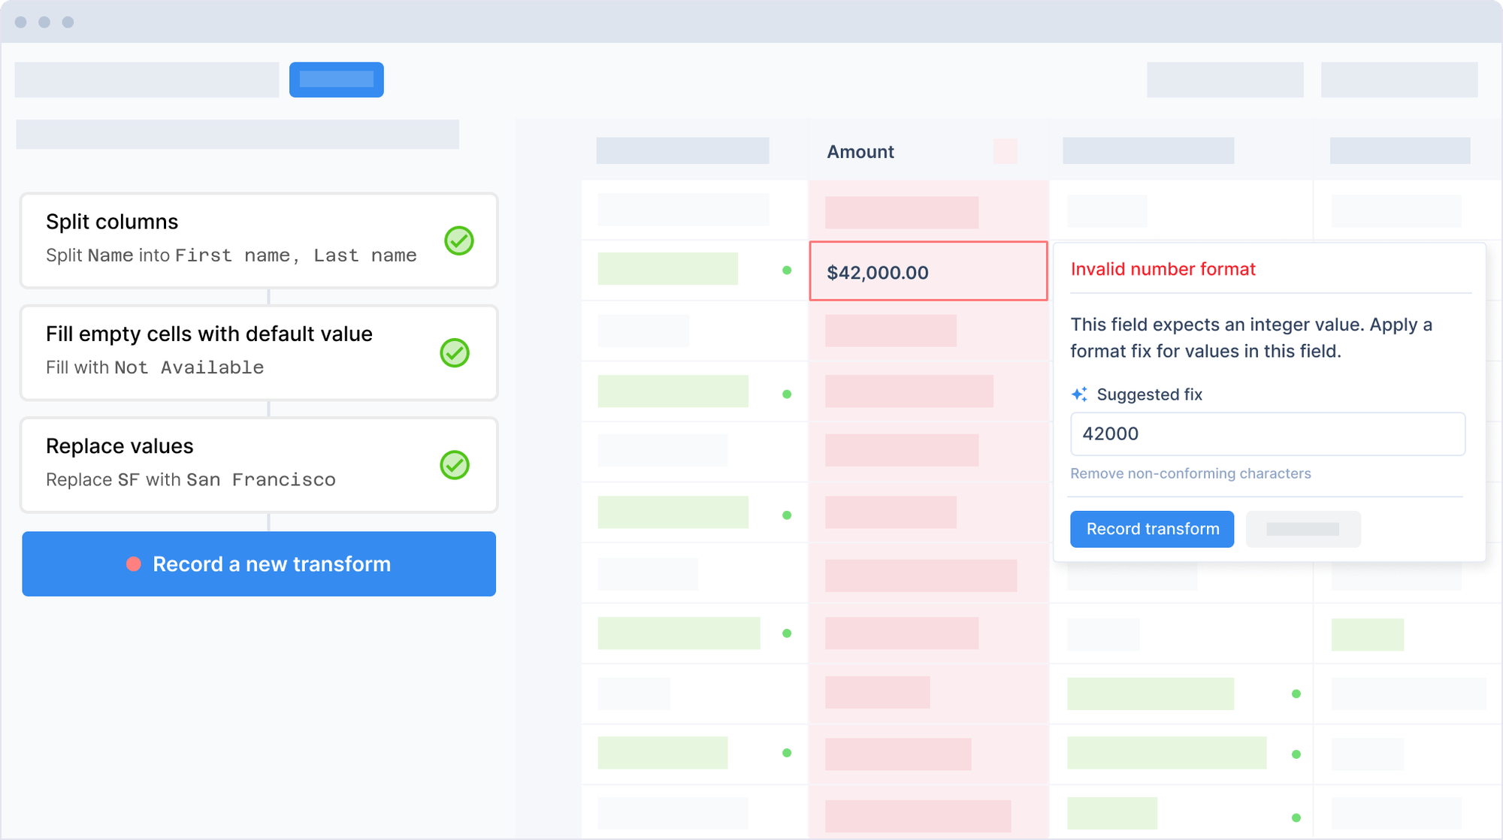The width and height of the screenshot is (1503, 840).
Task: Expand the Fill empty cells transform card
Action: (x=259, y=353)
